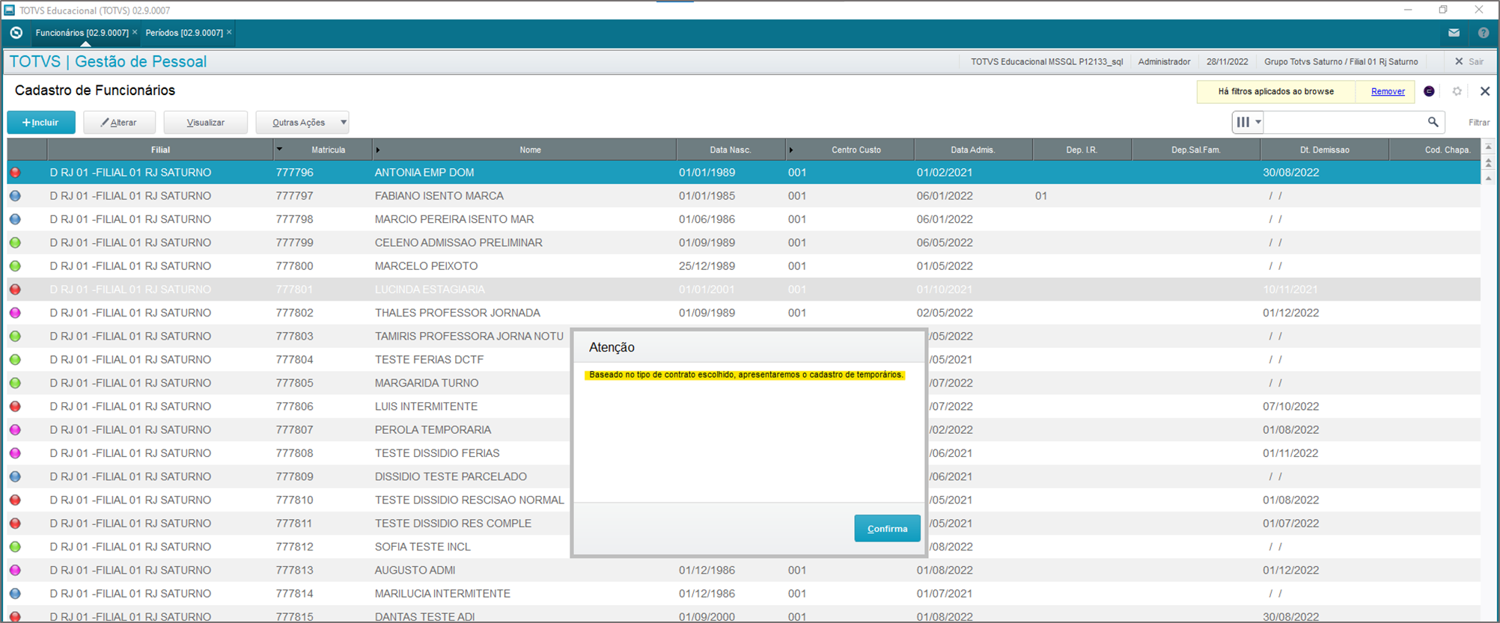
Task: Switch to the Funcionários [02.9.0007] tab
Action: point(82,33)
